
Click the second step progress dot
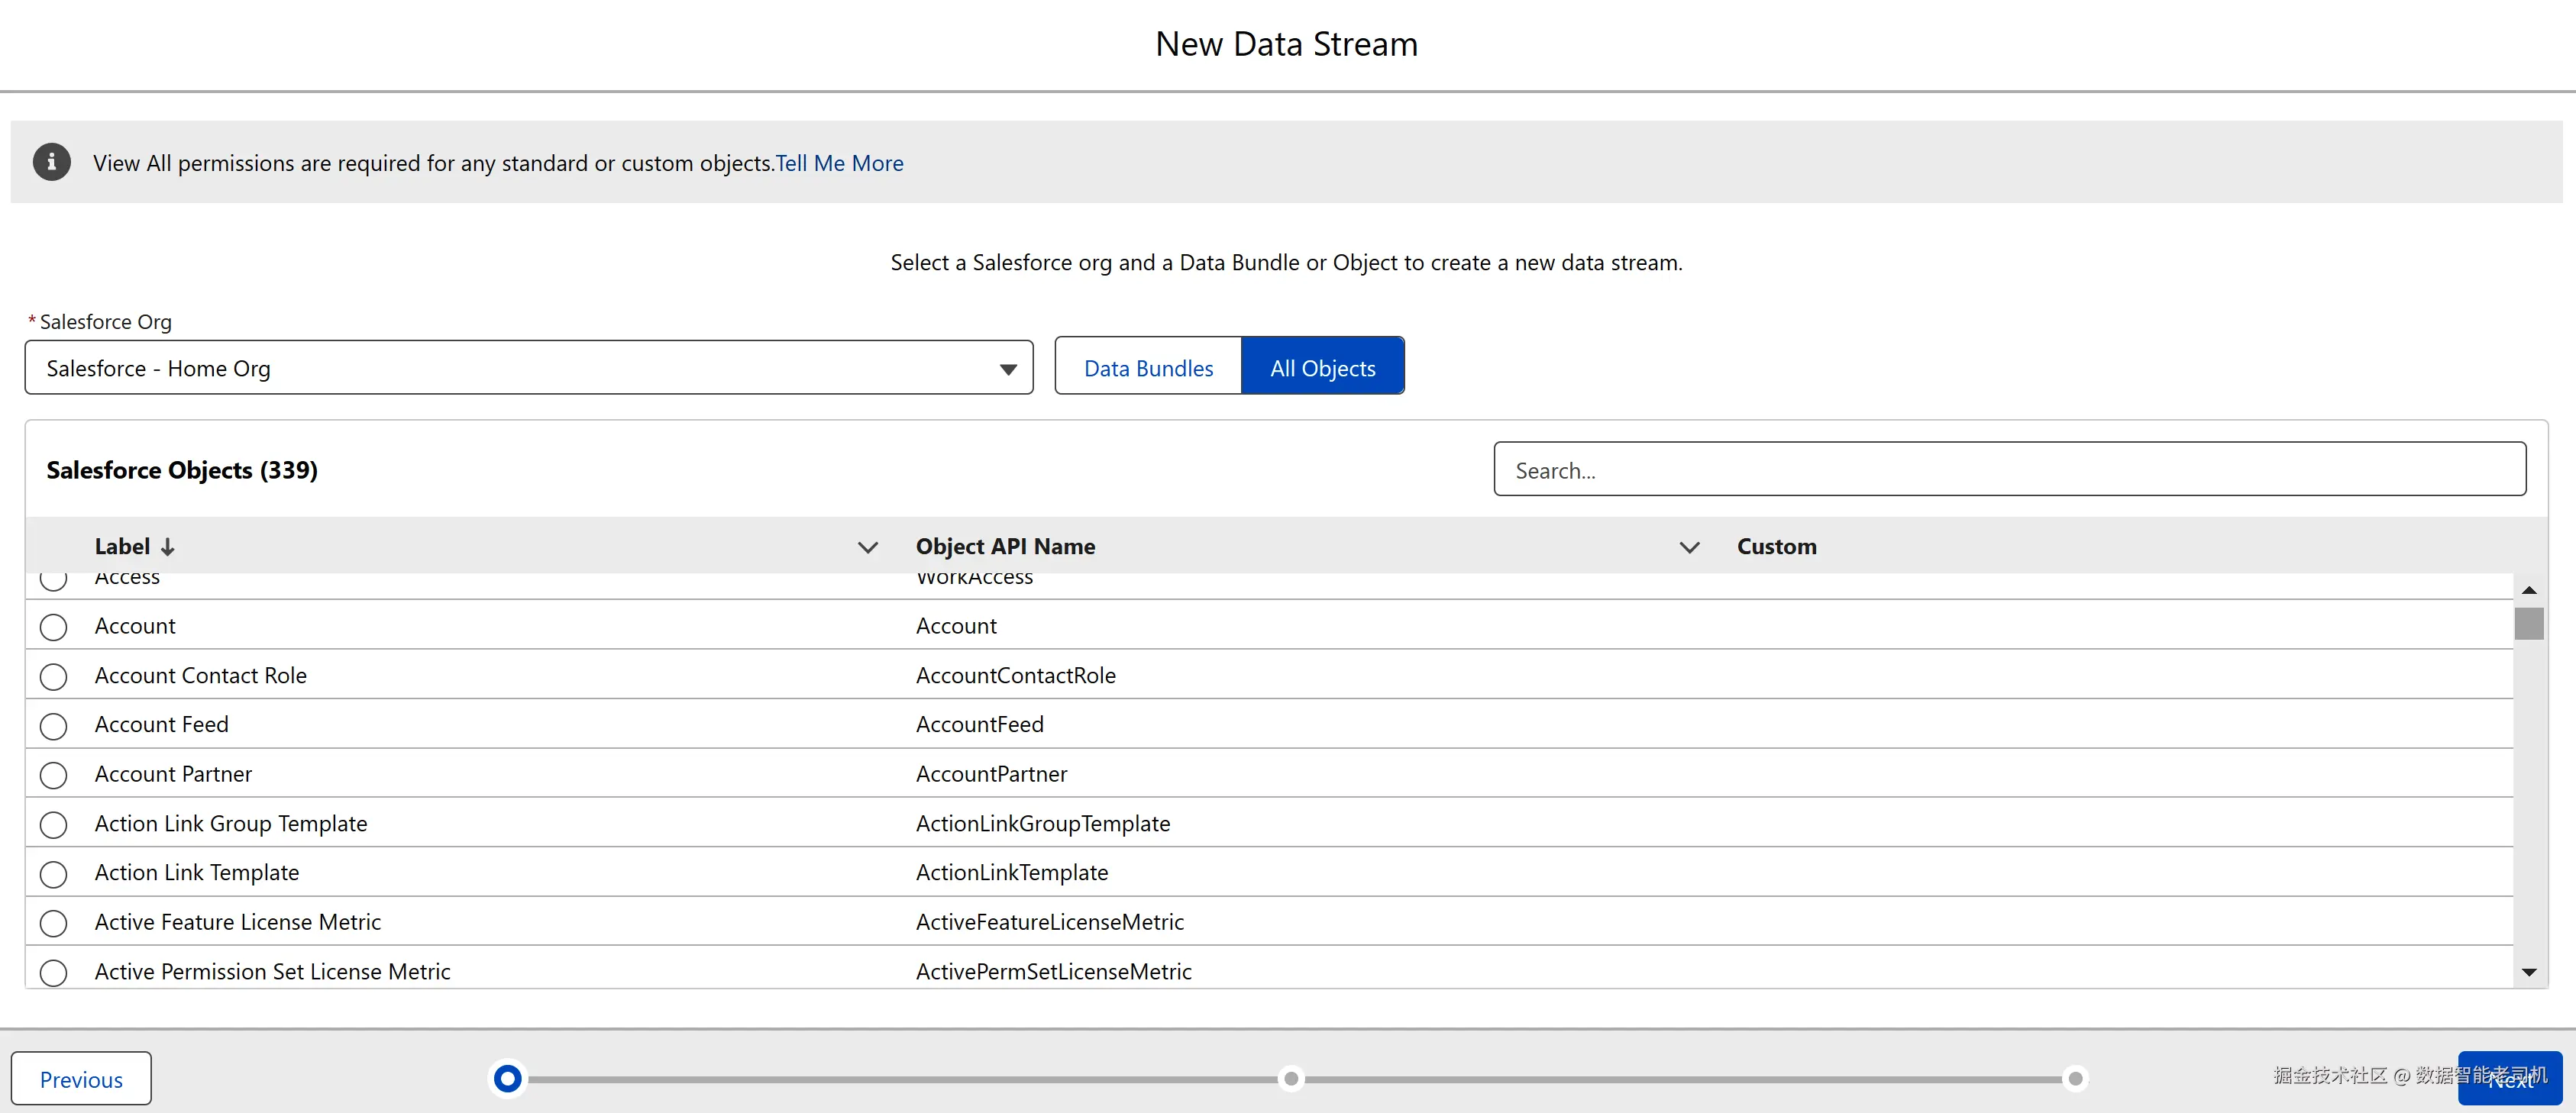1291,1078
